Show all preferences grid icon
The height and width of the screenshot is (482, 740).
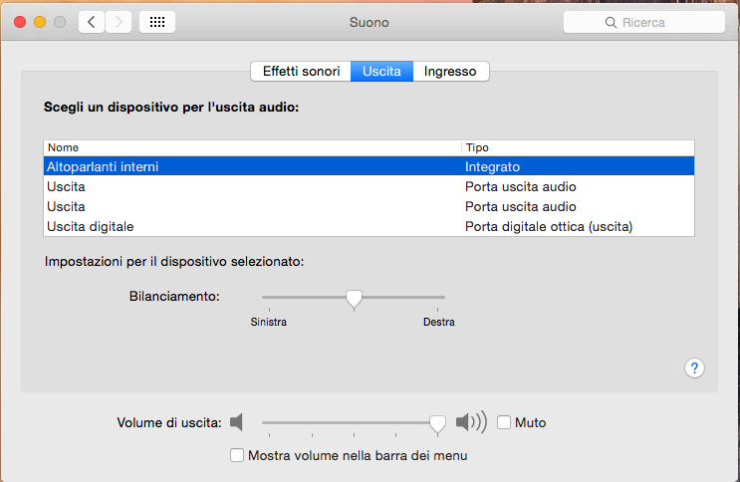[x=157, y=22]
